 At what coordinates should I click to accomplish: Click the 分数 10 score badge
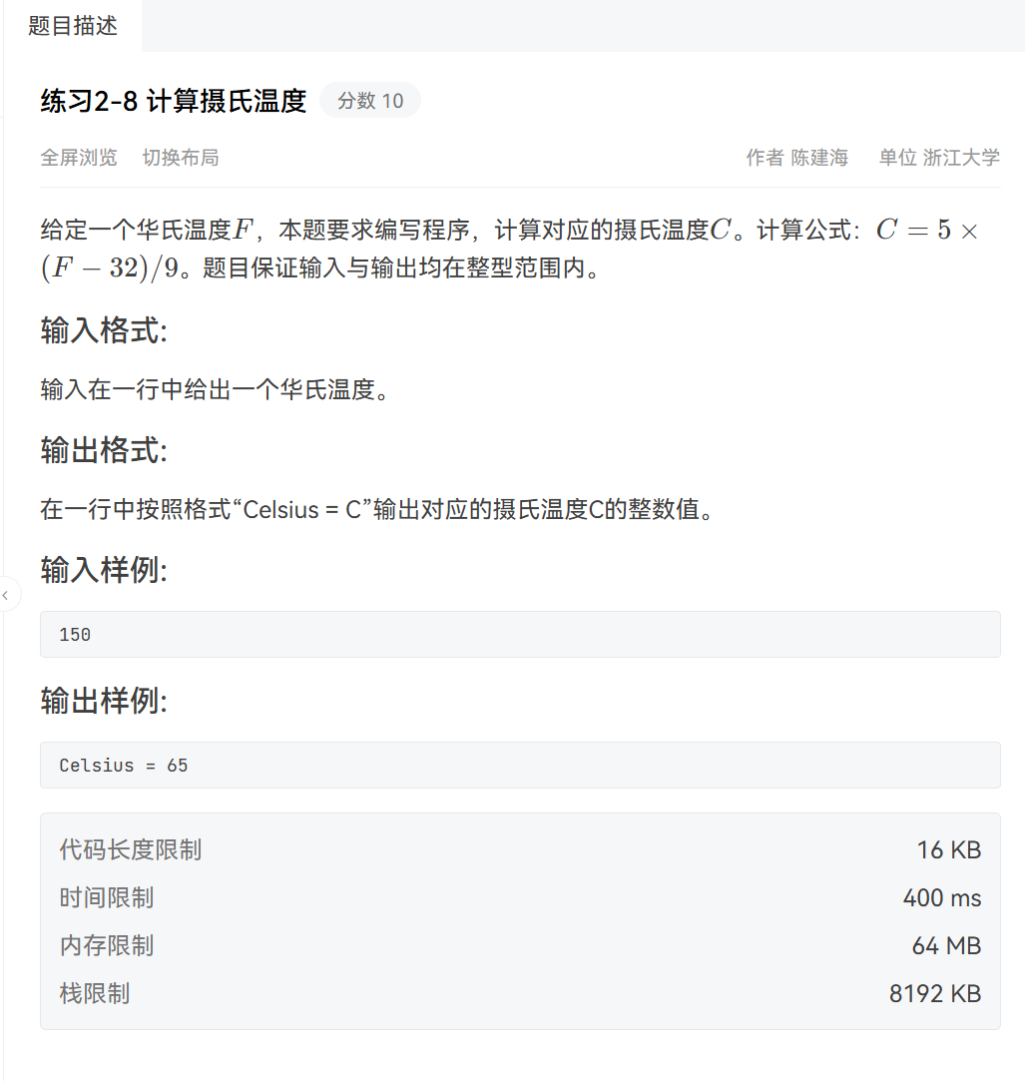click(370, 100)
